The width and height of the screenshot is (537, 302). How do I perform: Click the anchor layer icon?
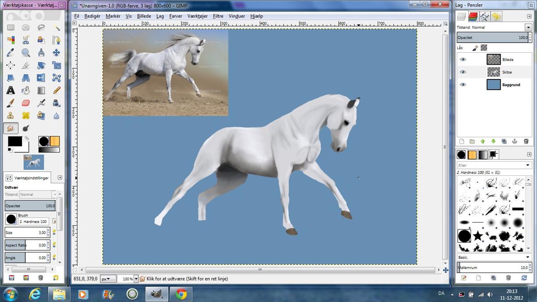tap(514, 141)
